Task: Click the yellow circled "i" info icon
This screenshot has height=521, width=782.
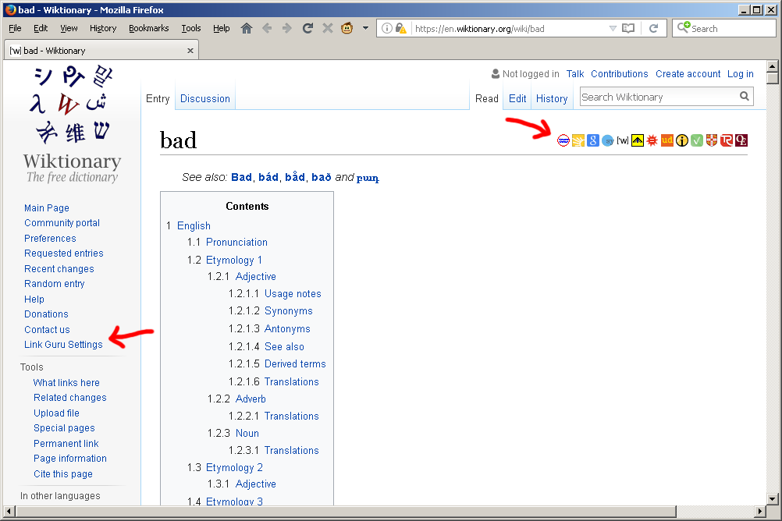Action: pyautogui.click(x=682, y=140)
